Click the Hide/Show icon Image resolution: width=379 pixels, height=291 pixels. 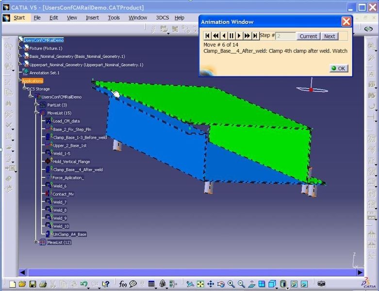[x=294, y=284]
